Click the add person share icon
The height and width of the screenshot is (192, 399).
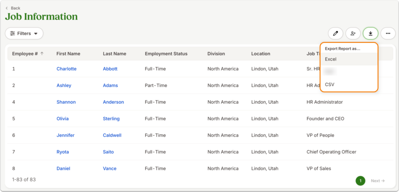coord(353,33)
